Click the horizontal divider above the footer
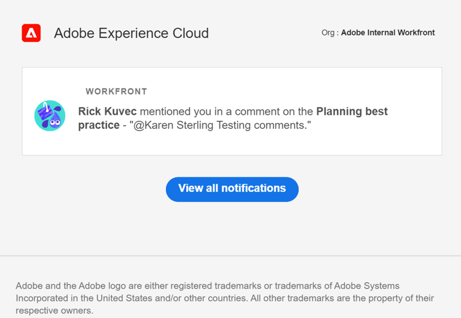 (x=230, y=255)
